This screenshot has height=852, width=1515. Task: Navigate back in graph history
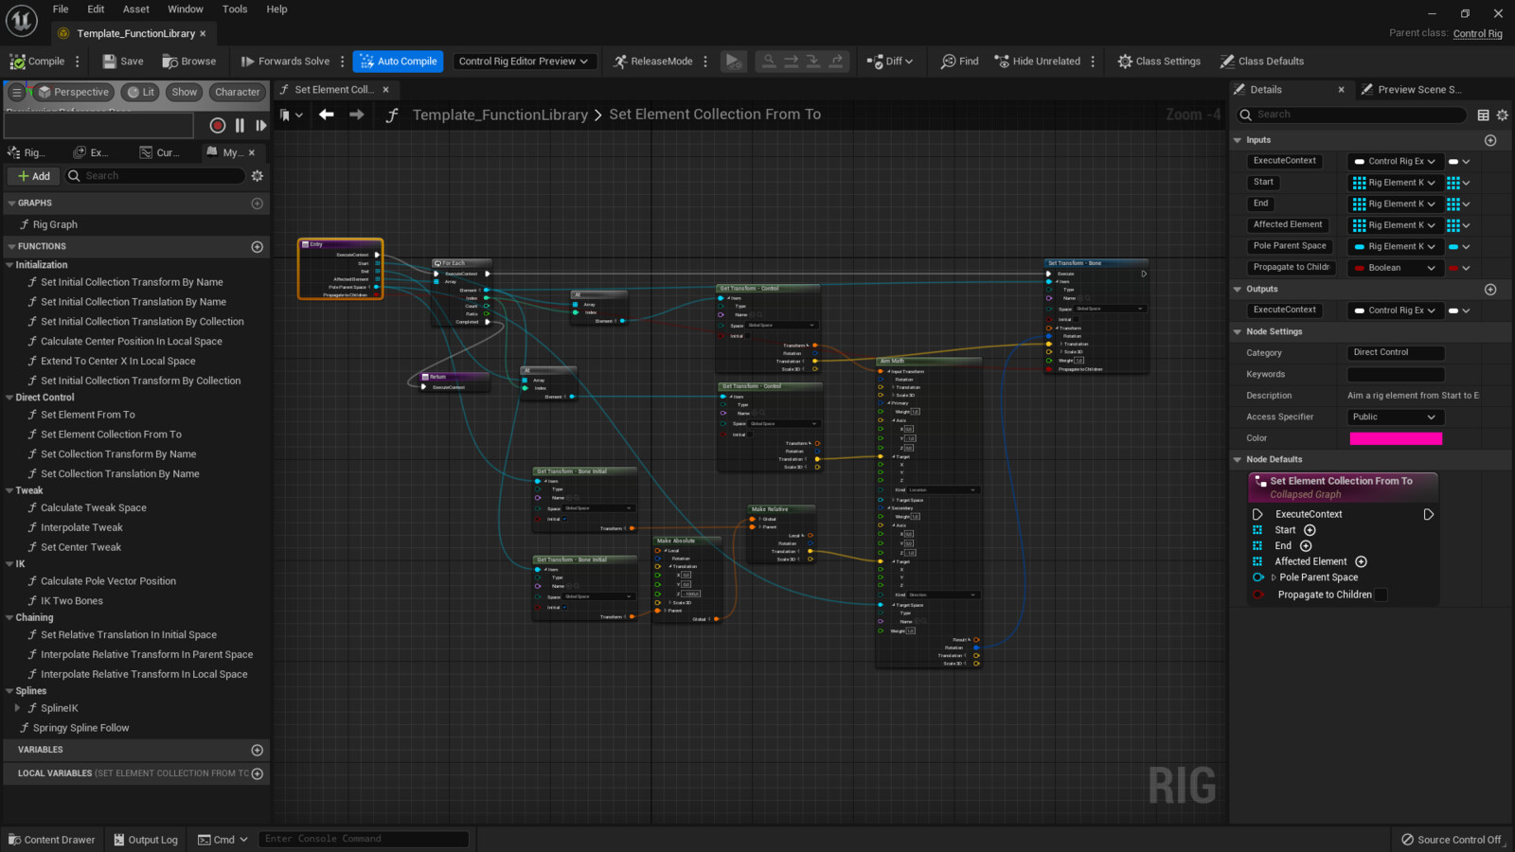coord(327,115)
